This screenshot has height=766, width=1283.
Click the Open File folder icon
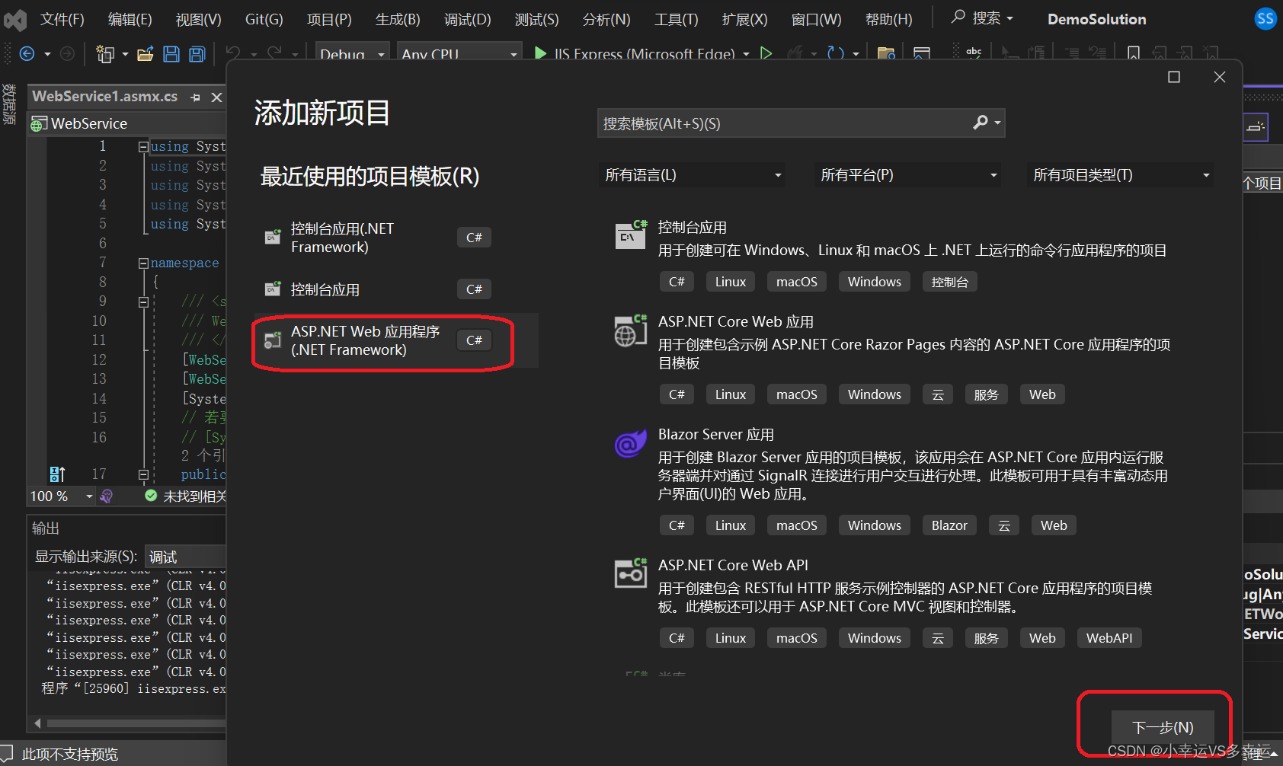[x=145, y=53]
